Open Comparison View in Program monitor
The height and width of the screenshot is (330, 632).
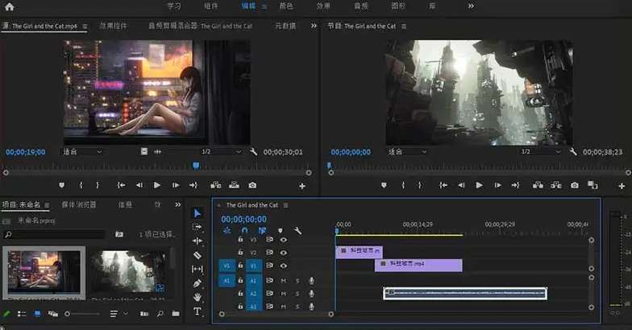click(592, 185)
